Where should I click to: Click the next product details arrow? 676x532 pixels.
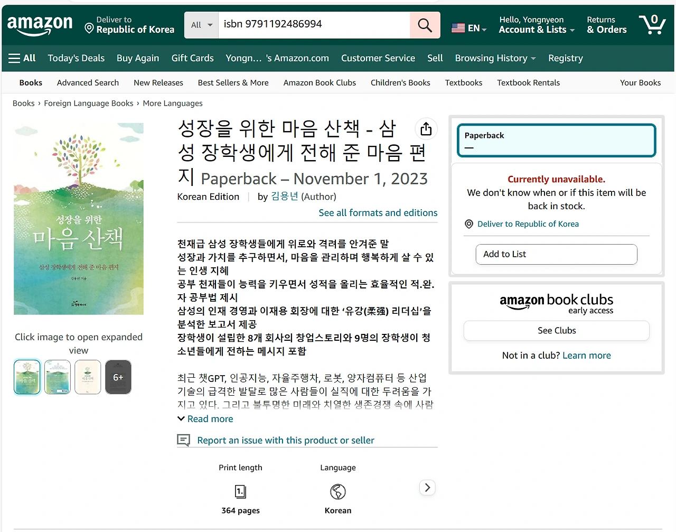427,487
